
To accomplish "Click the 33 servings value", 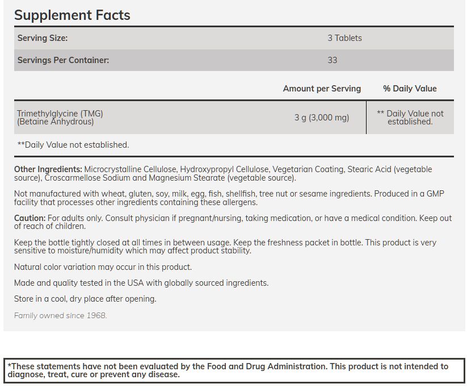I will 332,60.
